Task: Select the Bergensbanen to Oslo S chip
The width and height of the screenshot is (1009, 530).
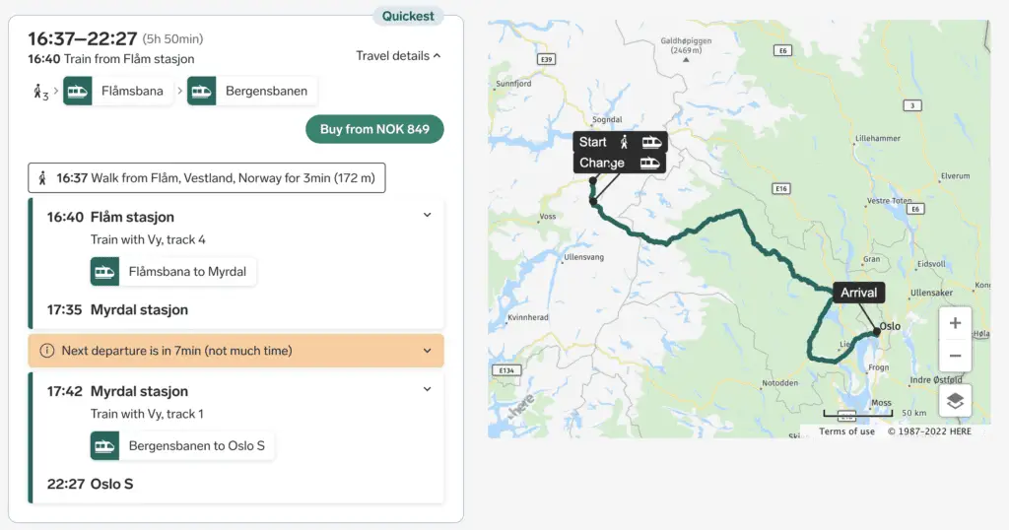Action: pyautogui.click(x=182, y=445)
